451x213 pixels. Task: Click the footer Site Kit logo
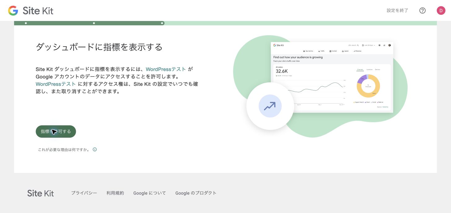(x=41, y=193)
